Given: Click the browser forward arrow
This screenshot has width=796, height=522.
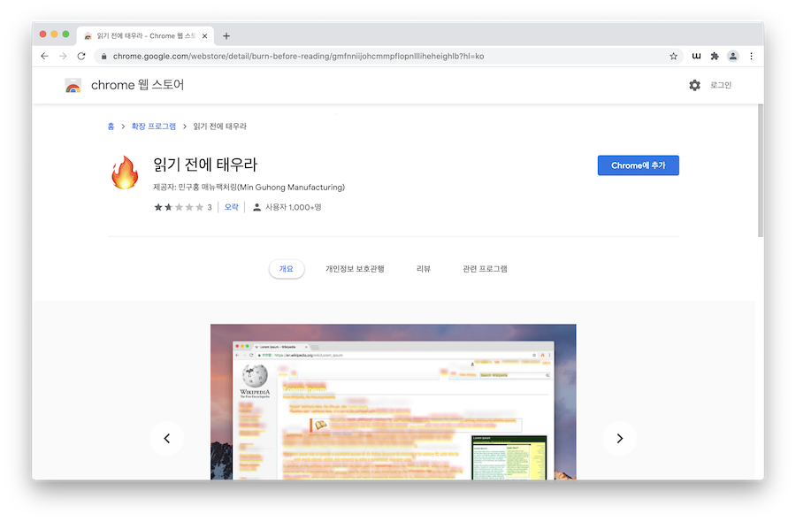Looking at the screenshot, I should point(63,57).
